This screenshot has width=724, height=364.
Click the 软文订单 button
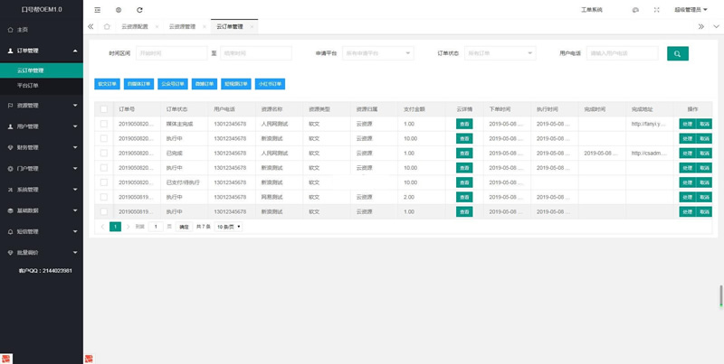tap(107, 84)
